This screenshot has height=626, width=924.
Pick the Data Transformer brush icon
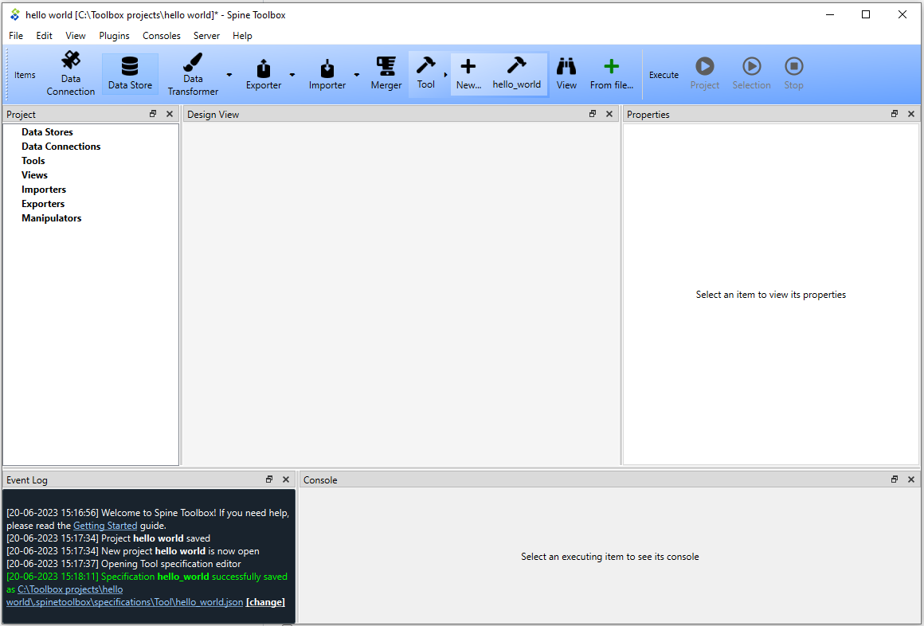[x=193, y=75]
